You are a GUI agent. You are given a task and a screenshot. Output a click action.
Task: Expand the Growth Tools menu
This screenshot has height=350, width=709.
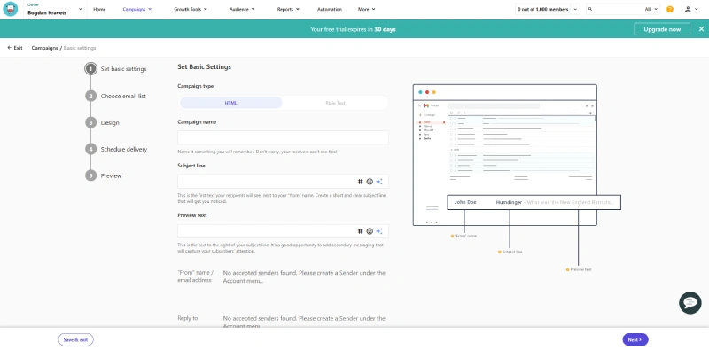coord(191,9)
